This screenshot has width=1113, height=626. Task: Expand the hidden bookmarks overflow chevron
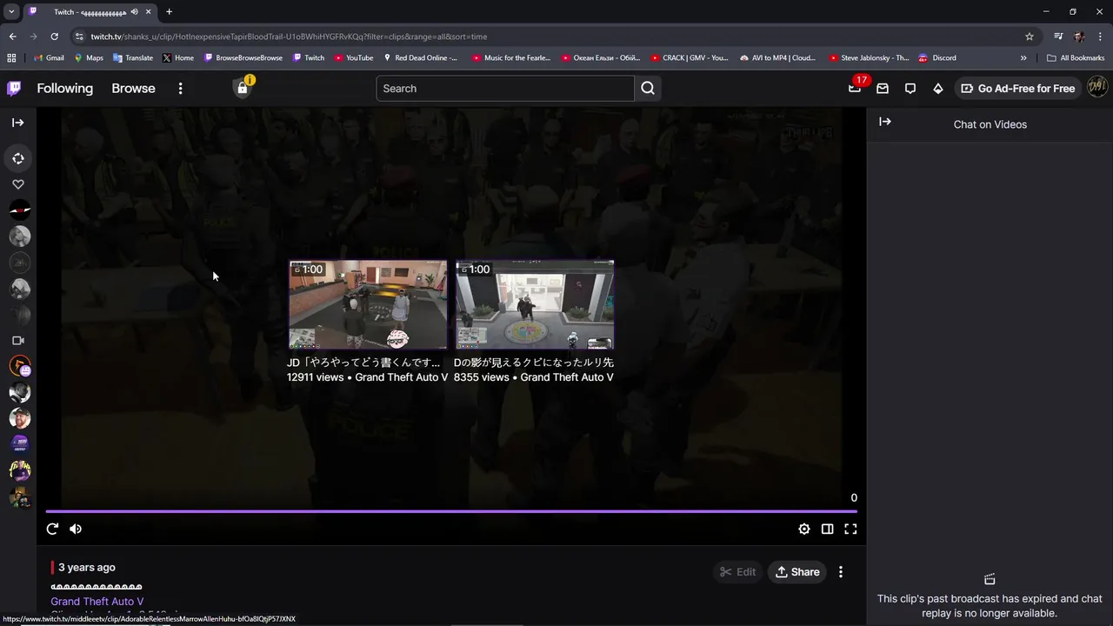point(1023,57)
